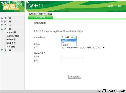Open 管理 in the sidebar
The height and width of the screenshot is (93, 126).
[8, 50]
